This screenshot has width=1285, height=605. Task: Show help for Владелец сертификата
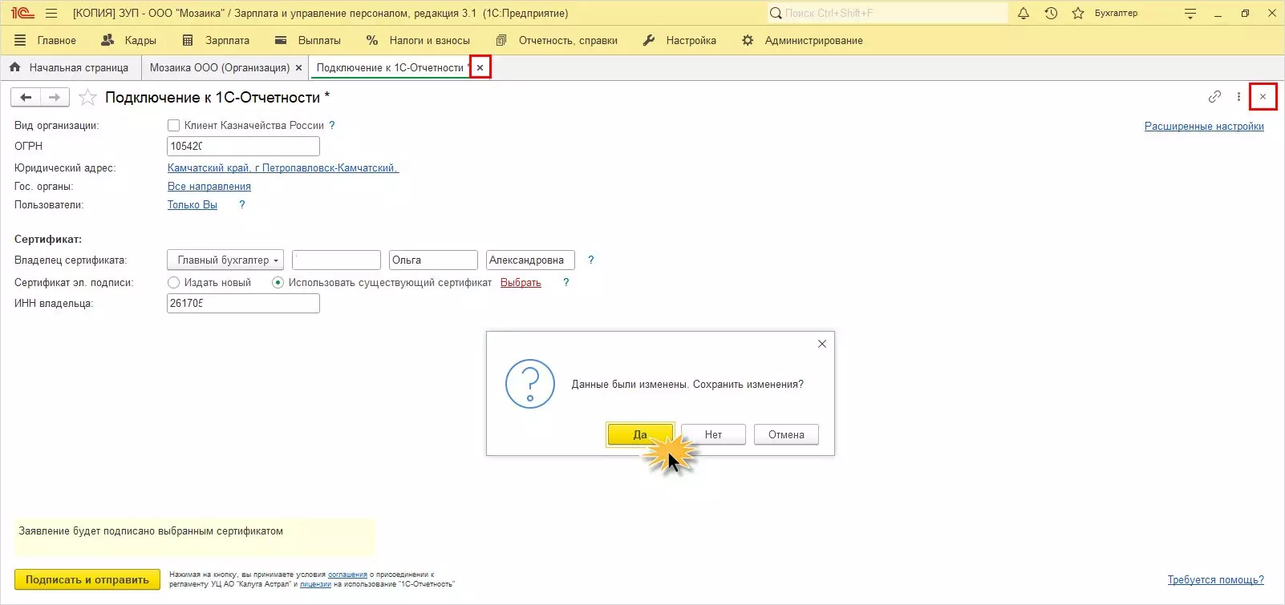[x=591, y=260]
